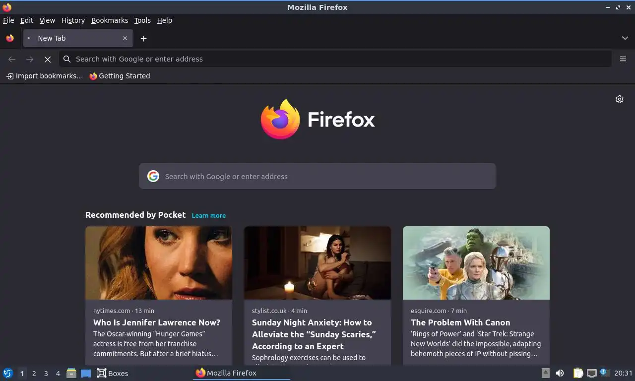Click Who Is Jennifer Lawrence Now? headline
Image resolution: width=635 pixels, height=381 pixels.
[x=157, y=322]
